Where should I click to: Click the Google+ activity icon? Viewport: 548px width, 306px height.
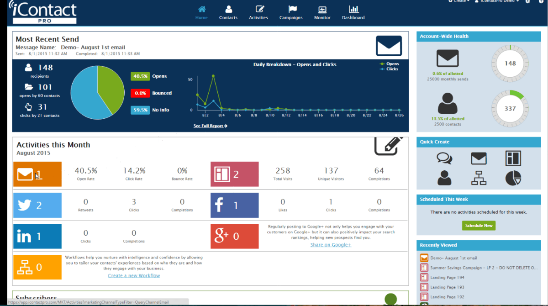click(234, 236)
